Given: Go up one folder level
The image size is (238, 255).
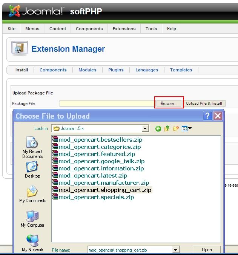Looking at the screenshot, I should [x=167, y=128].
